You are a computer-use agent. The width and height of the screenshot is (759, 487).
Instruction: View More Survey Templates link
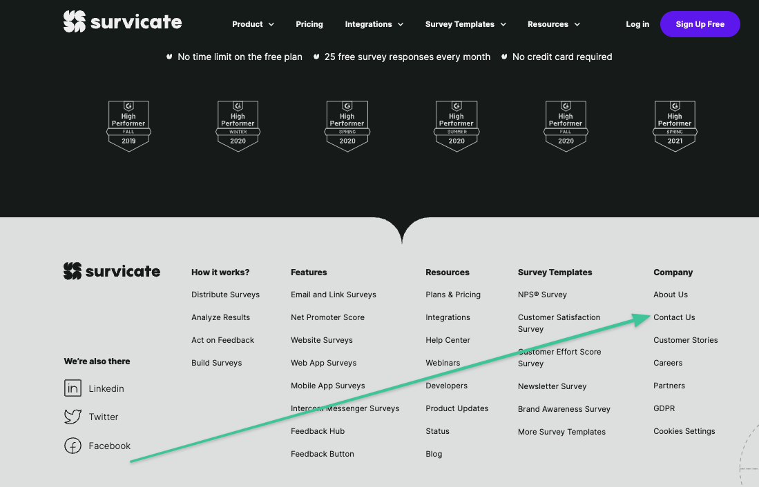561,431
